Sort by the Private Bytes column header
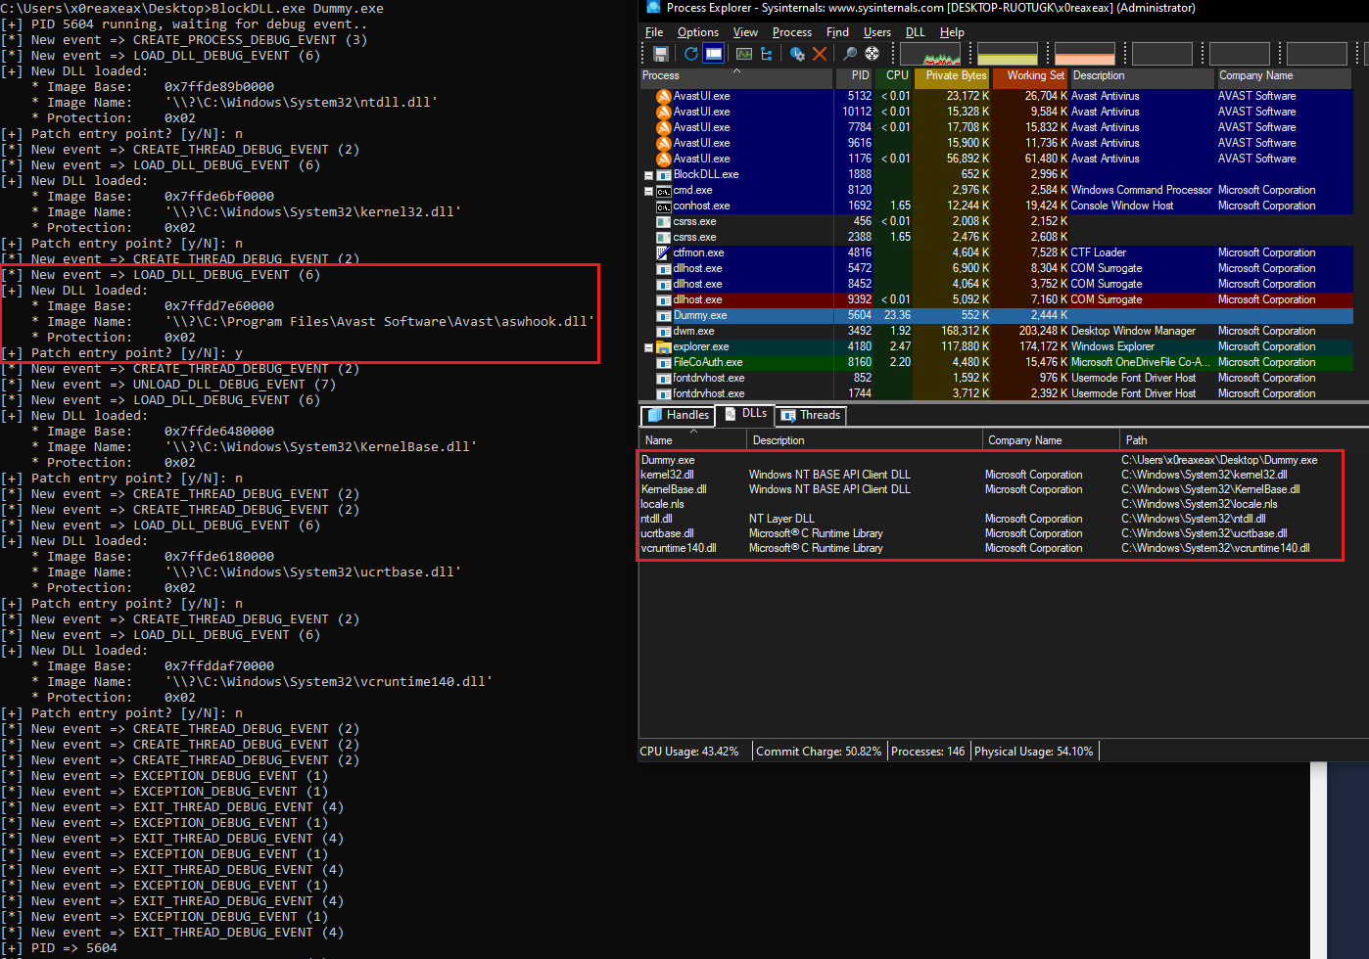 pos(955,75)
